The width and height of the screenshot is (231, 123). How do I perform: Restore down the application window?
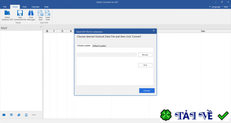click(222, 2)
